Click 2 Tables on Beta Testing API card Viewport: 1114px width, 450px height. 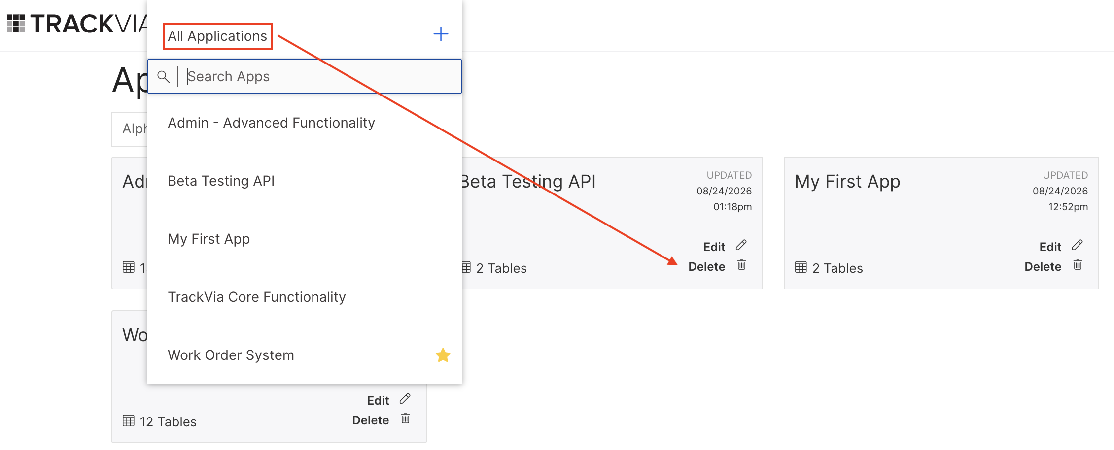[x=501, y=268]
